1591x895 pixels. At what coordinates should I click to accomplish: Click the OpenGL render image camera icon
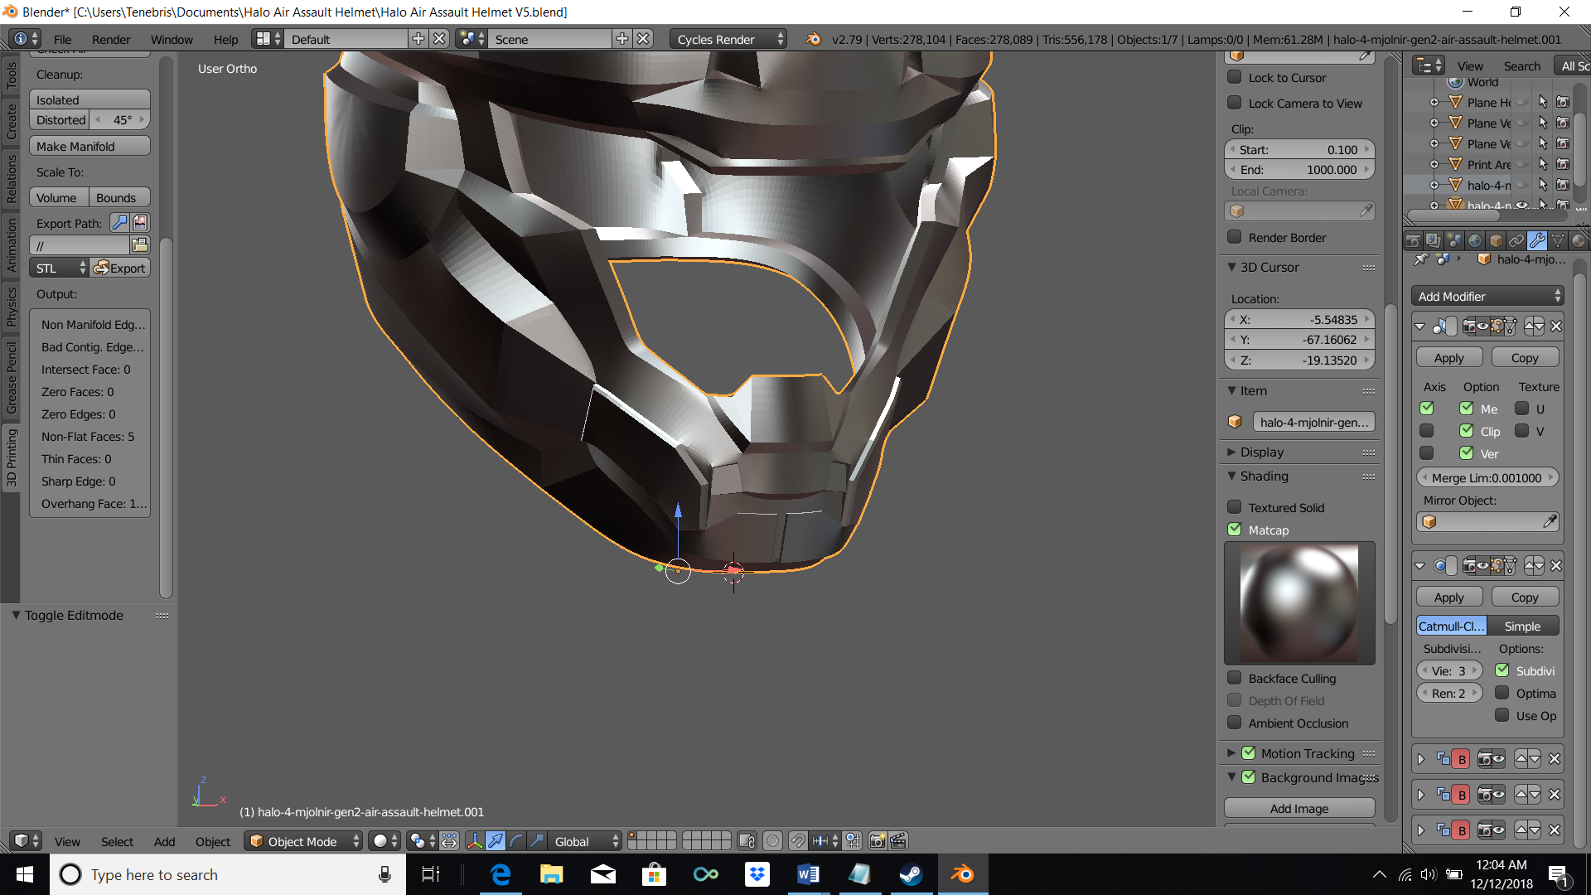click(878, 841)
